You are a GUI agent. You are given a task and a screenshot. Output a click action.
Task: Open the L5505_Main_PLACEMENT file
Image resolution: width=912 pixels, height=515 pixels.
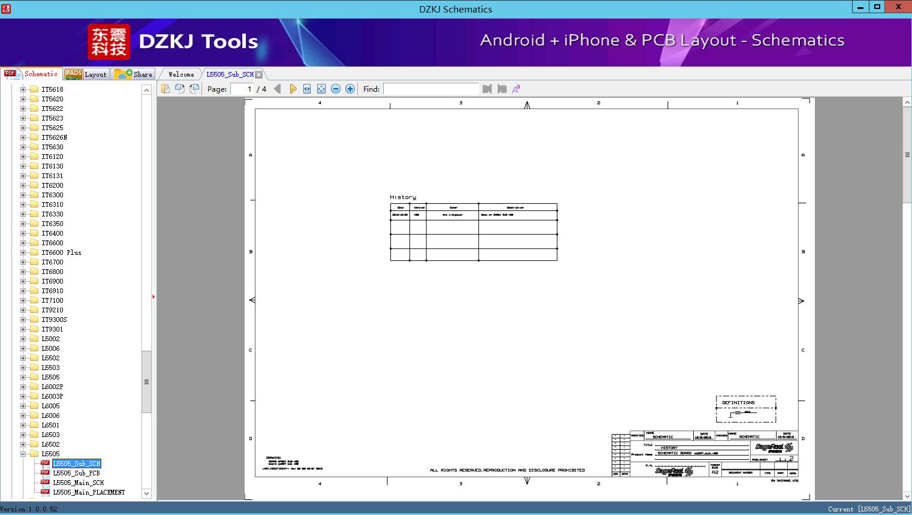89,492
